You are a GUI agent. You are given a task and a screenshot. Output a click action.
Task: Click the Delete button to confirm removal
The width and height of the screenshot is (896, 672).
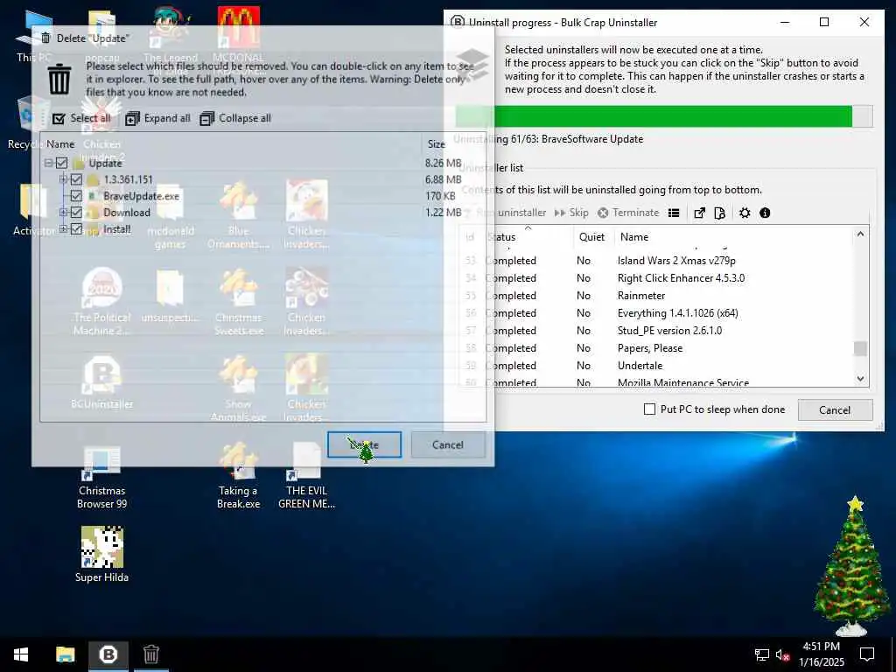coord(364,444)
